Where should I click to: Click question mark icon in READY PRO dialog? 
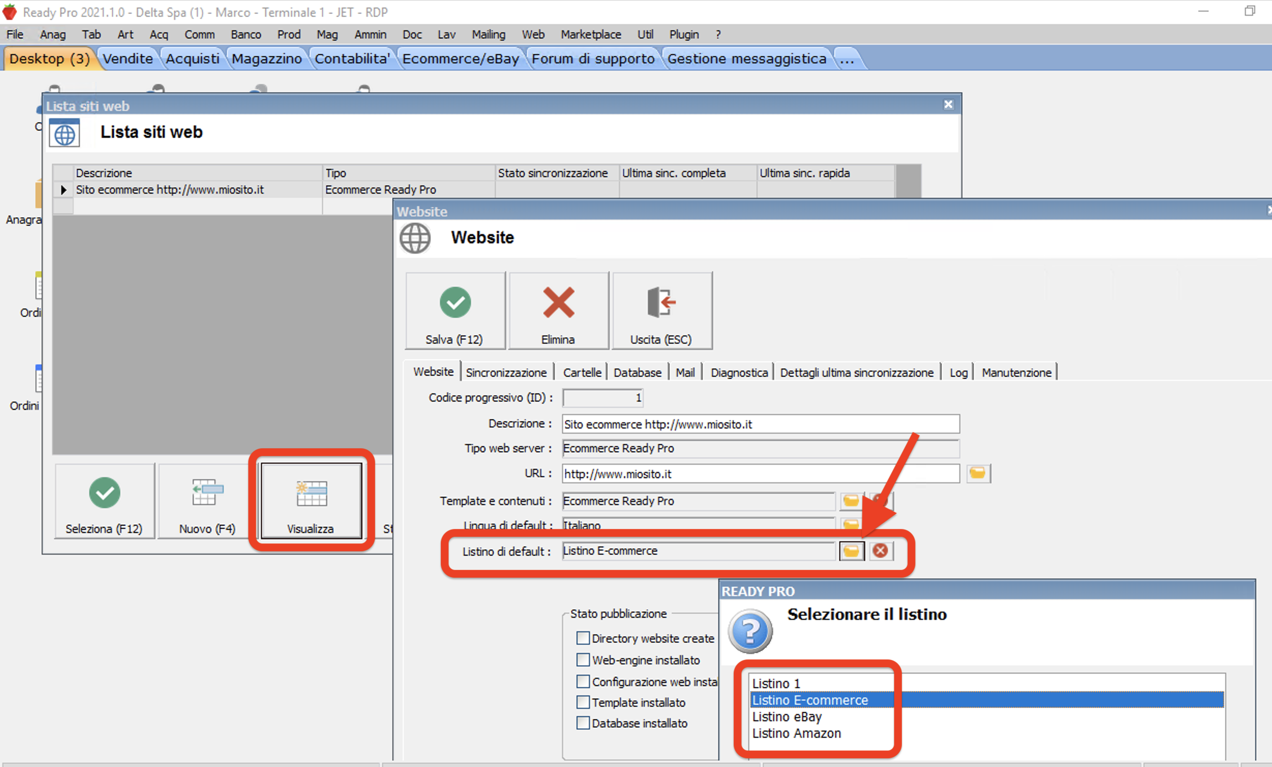[x=750, y=631]
